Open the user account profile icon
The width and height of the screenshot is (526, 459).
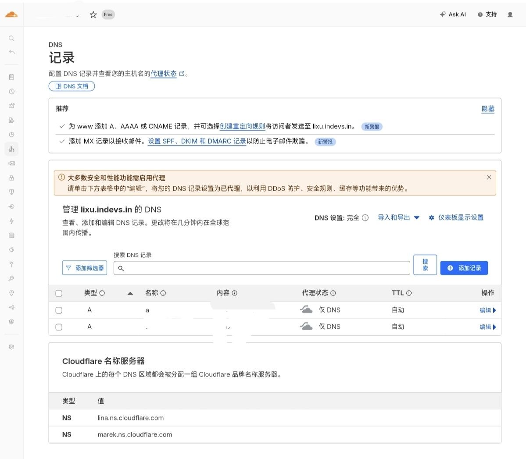pos(510,14)
